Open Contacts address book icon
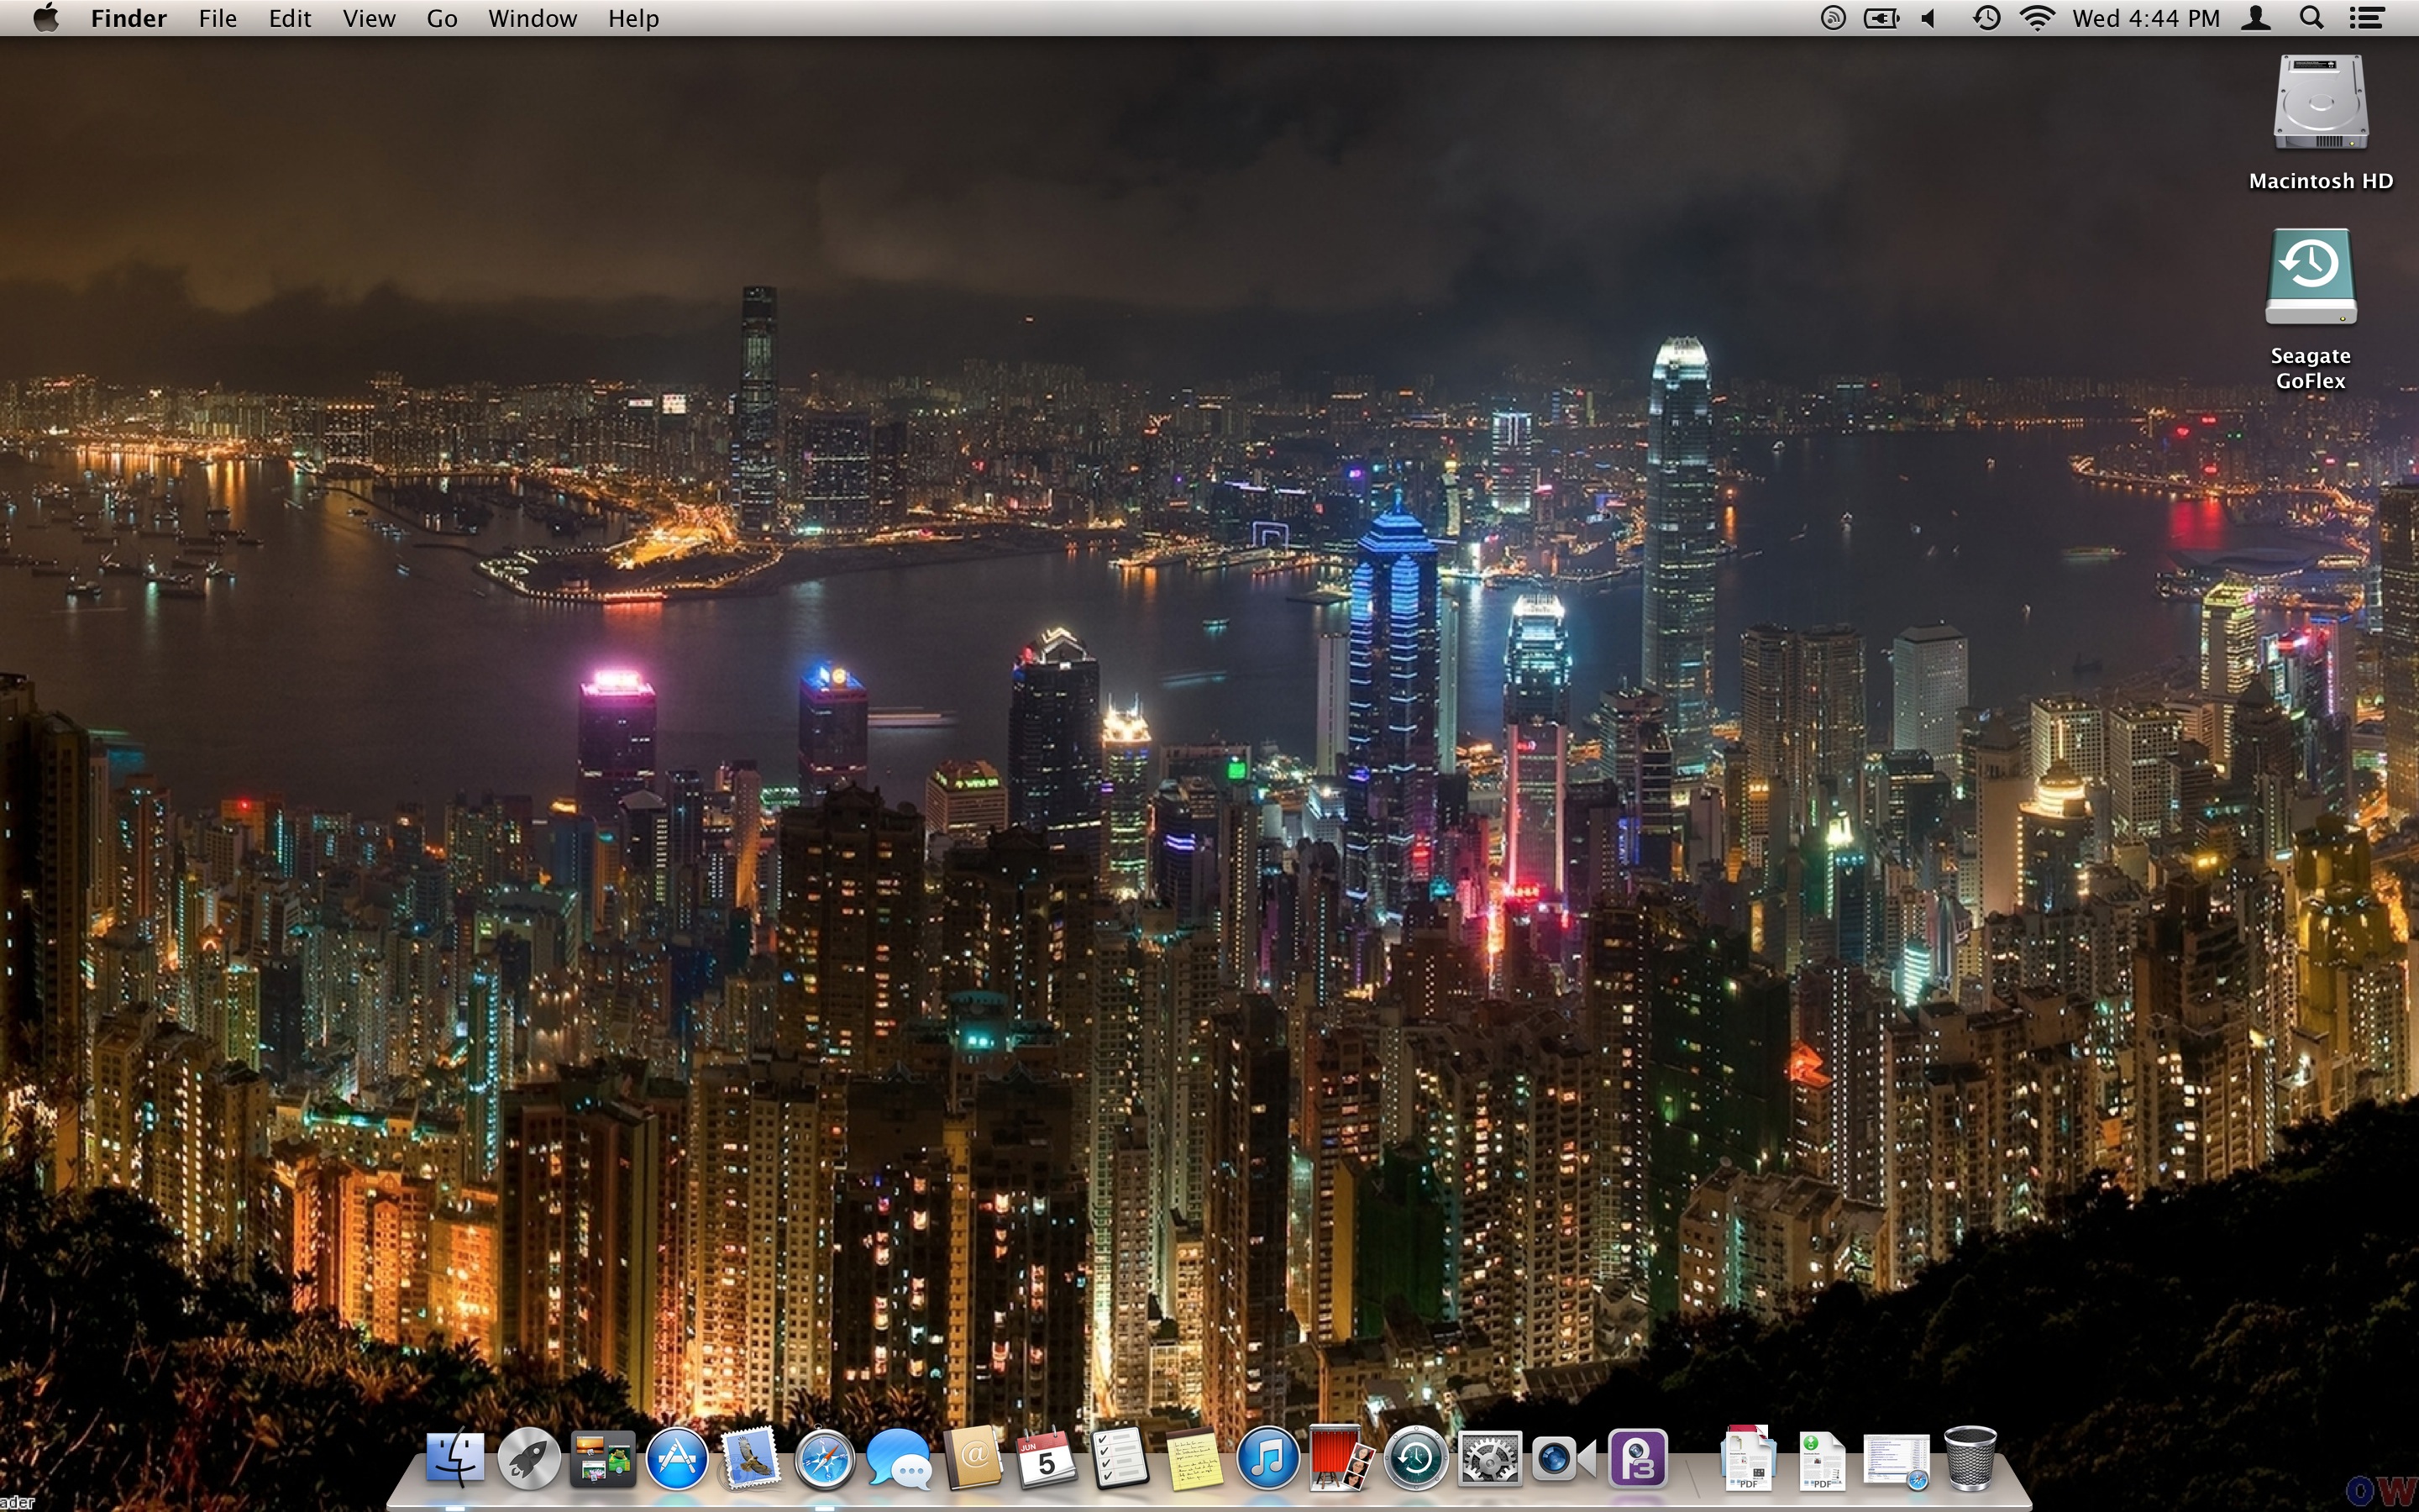Screen dimensions: 2419x1512 tap(973, 1458)
